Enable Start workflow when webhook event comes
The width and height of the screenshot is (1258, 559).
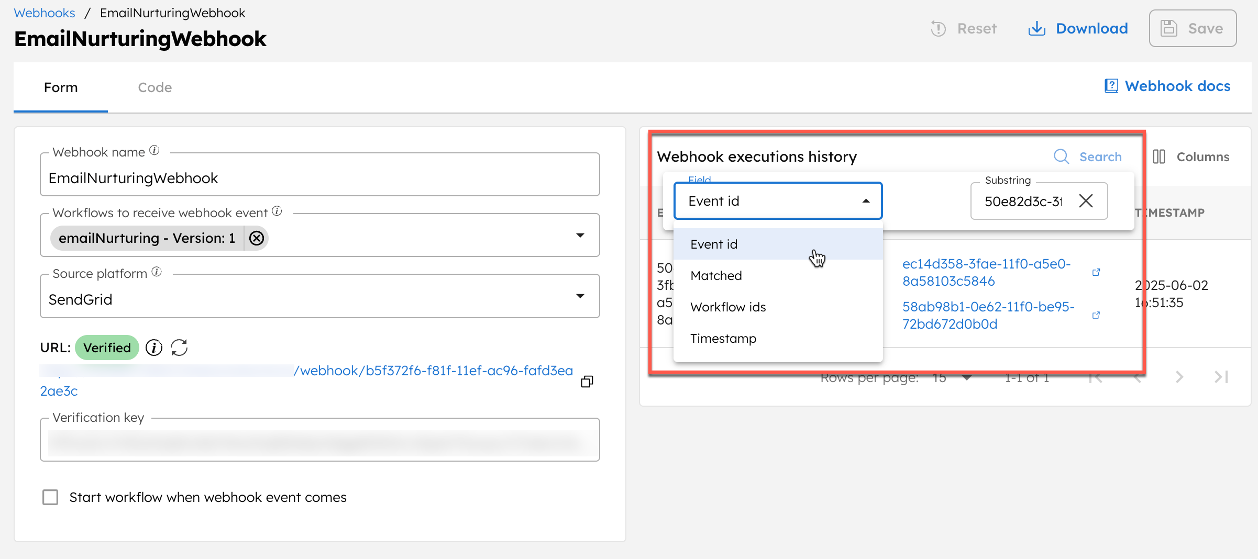pos(50,497)
